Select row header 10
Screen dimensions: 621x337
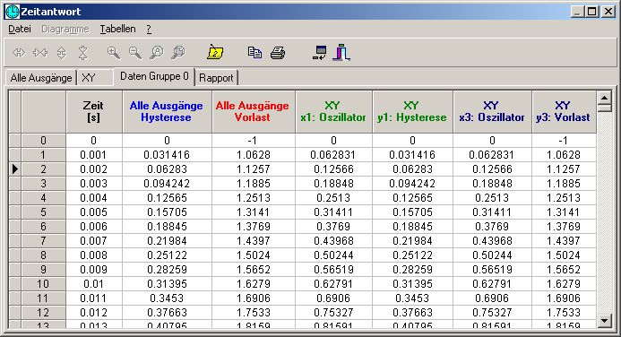point(43,284)
